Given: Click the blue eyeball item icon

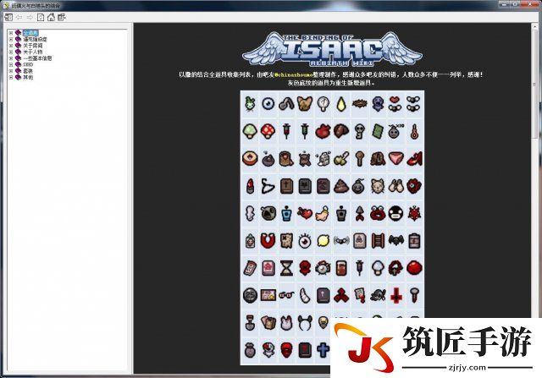Looking at the screenshot, I should (x=268, y=103).
